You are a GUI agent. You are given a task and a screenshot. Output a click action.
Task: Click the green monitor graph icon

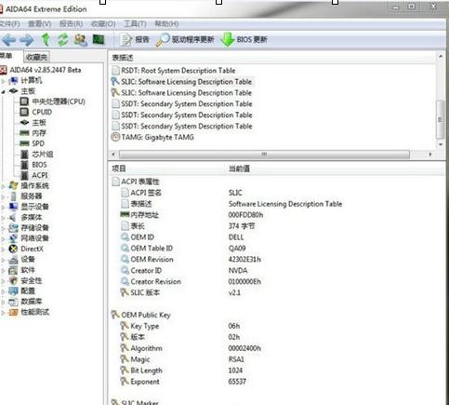coord(99,39)
